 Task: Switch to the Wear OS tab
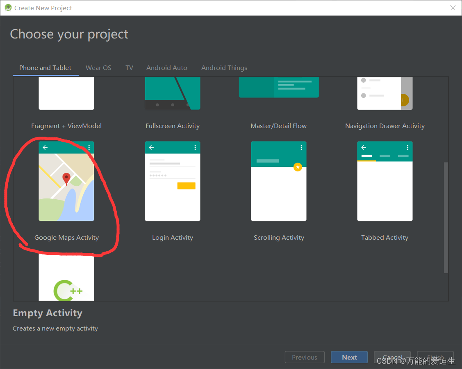98,68
